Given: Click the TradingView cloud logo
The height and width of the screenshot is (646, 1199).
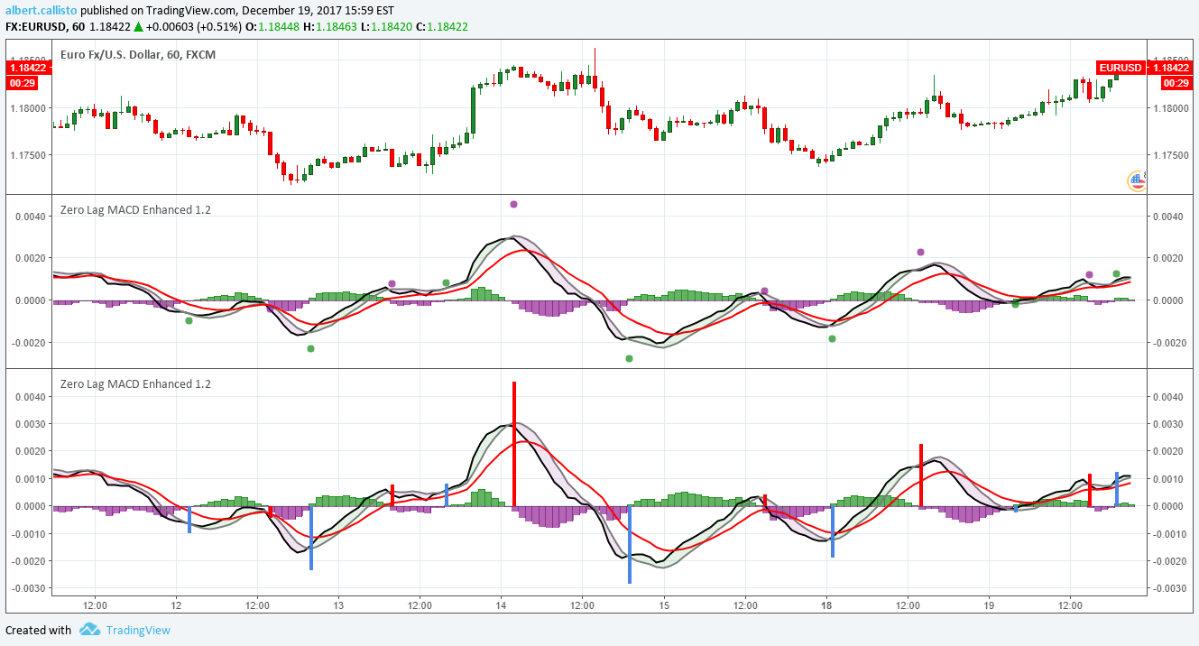Looking at the screenshot, I should 88,630.
